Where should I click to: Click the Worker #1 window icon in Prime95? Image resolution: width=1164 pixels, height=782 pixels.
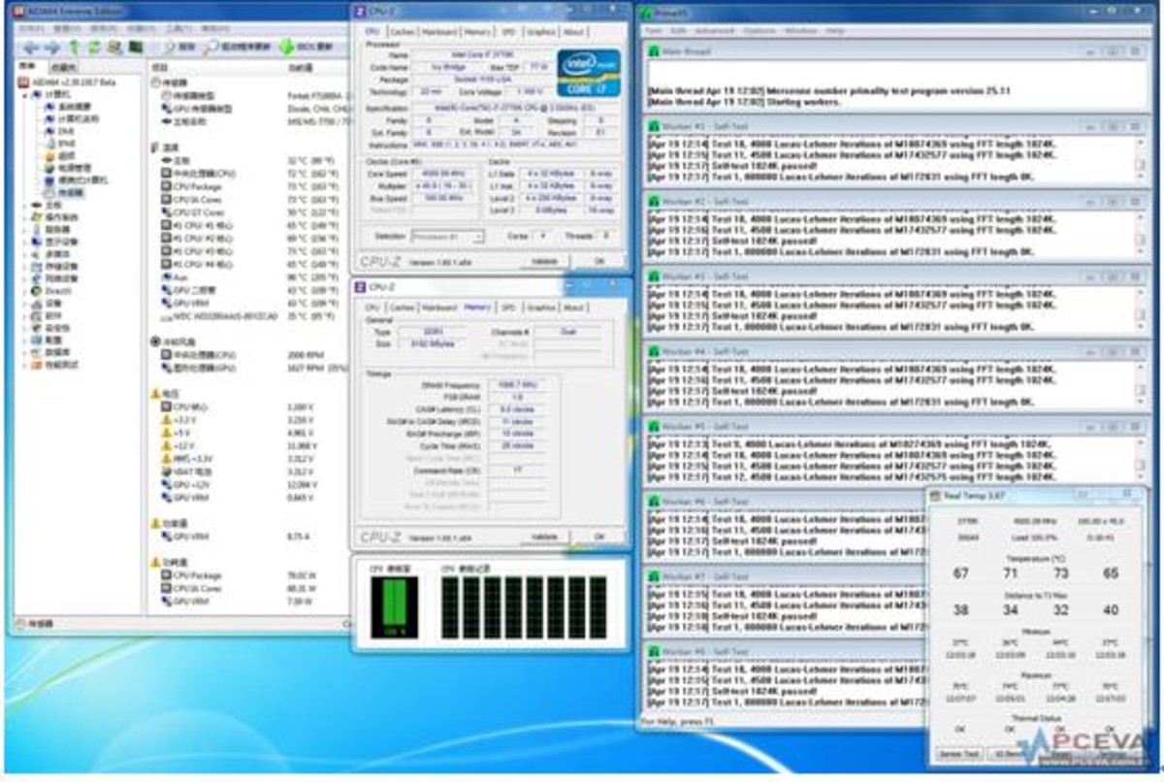point(654,127)
